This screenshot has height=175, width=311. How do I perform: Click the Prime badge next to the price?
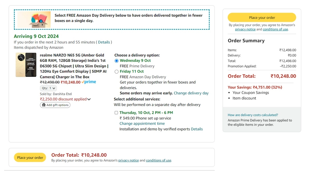[88, 82]
